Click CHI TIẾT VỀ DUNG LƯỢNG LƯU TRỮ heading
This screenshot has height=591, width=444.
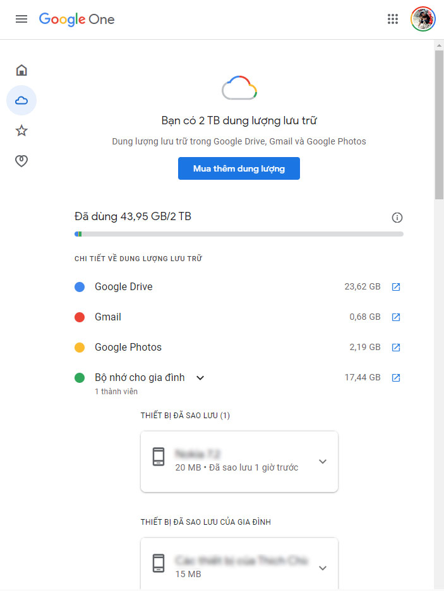pos(138,259)
